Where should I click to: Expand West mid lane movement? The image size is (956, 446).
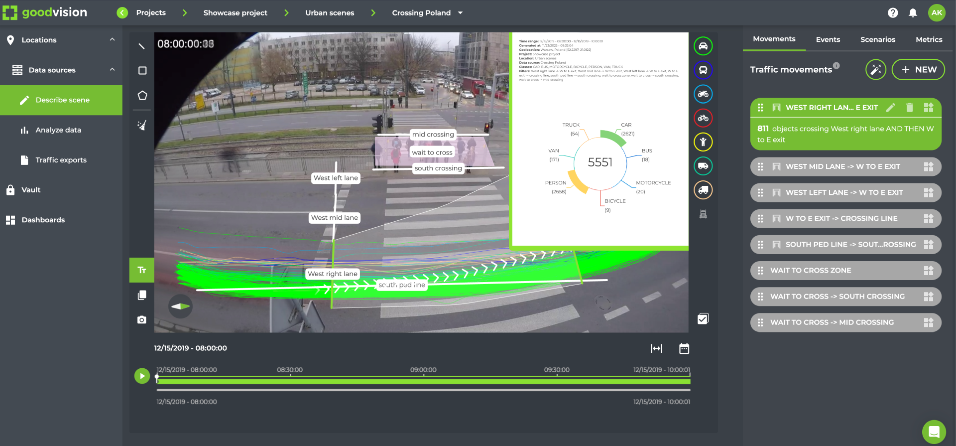[845, 166]
